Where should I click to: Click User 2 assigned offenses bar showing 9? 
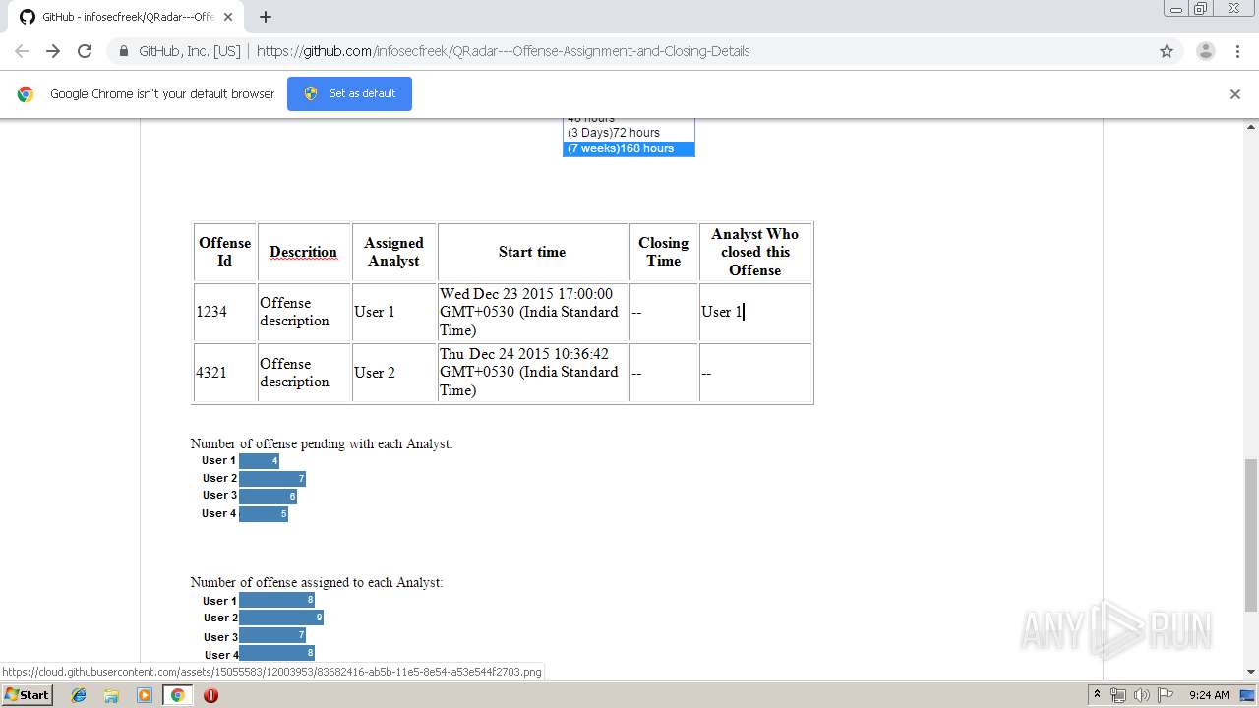[281, 618]
